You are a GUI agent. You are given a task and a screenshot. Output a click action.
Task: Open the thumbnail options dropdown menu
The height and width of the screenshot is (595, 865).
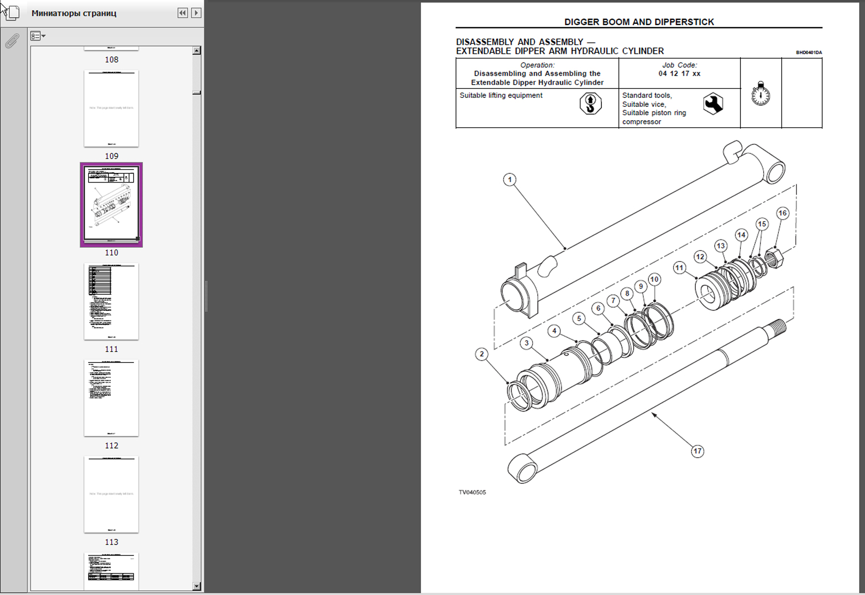[x=38, y=36]
